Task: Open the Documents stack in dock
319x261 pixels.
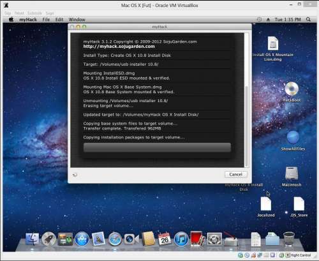Action: pos(256,239)
